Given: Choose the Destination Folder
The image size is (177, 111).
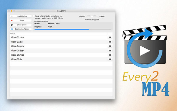Looking at the screenshot, I should click(21, 29).
